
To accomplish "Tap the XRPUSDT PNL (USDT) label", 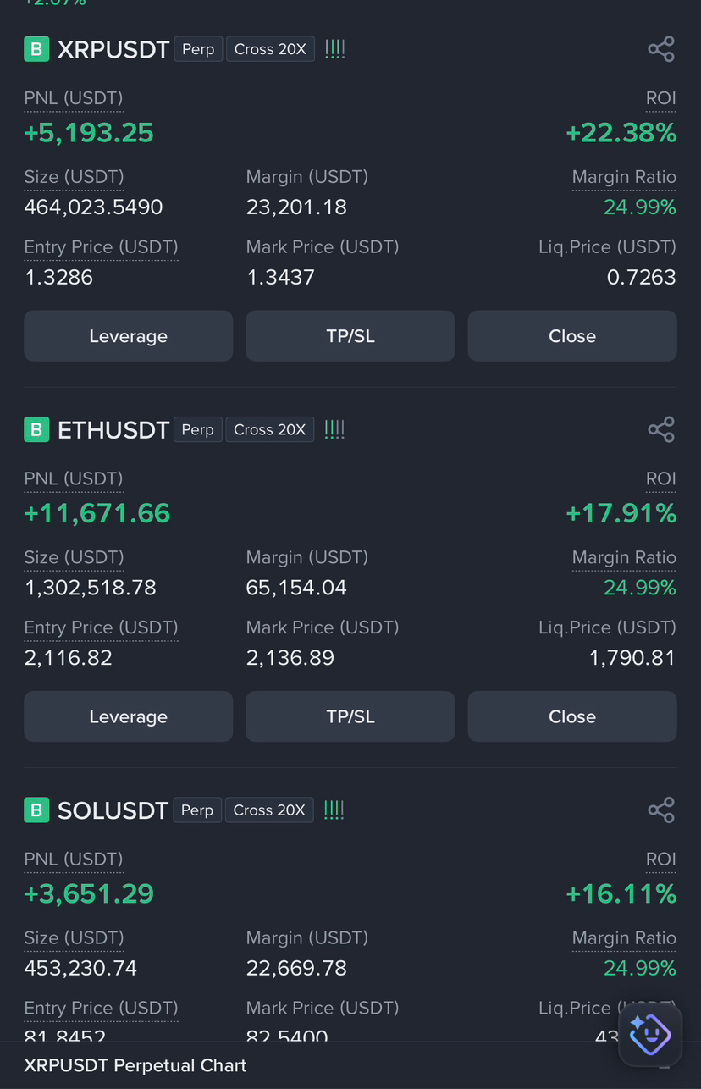I will pos(74,98).
